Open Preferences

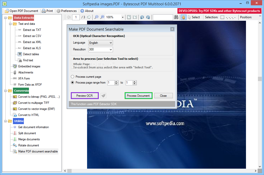[67, 11]
